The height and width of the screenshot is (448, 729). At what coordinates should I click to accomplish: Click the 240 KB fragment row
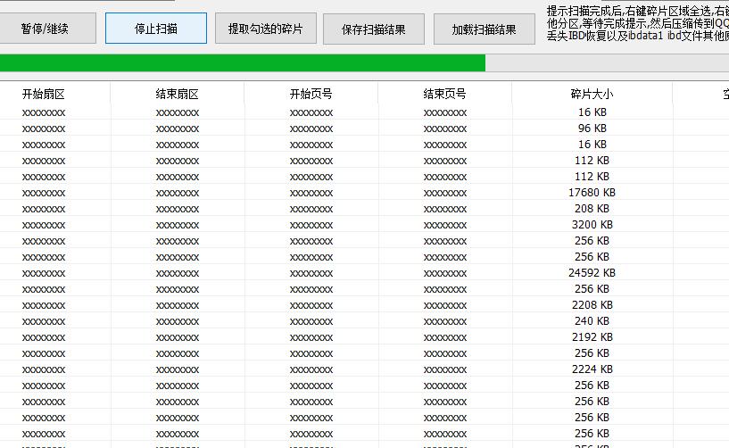[x=592, y=321]
